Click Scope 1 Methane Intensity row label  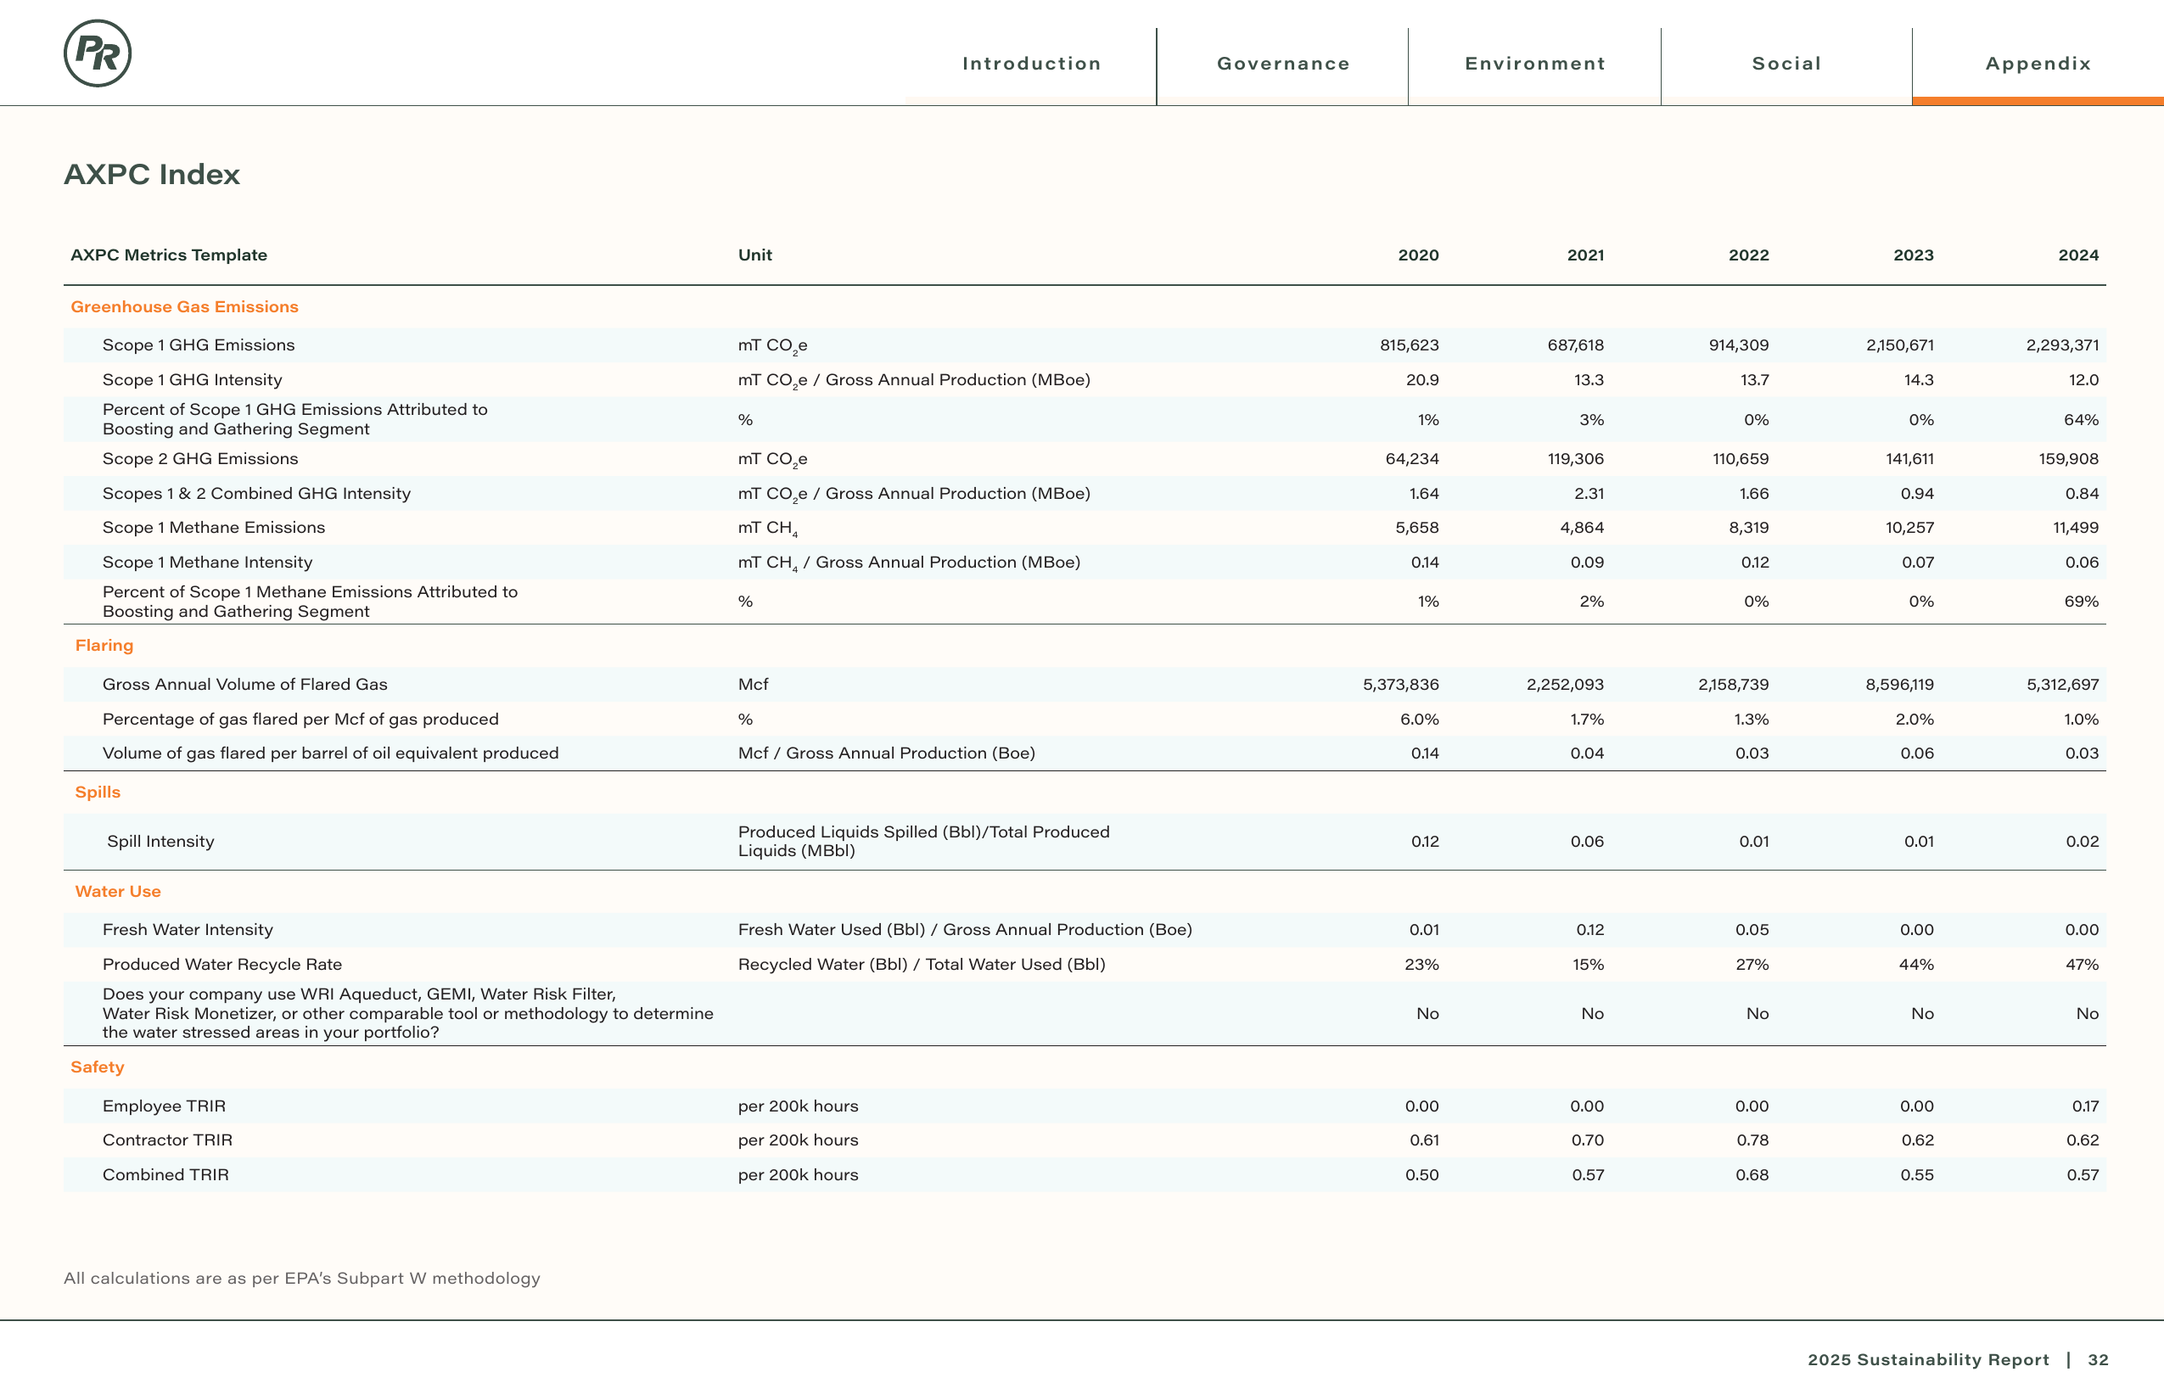pyautogui.click(x=207, y=563)
